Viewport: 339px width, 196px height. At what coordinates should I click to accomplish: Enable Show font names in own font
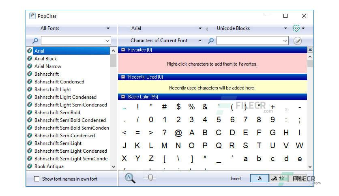coord(37,179)
